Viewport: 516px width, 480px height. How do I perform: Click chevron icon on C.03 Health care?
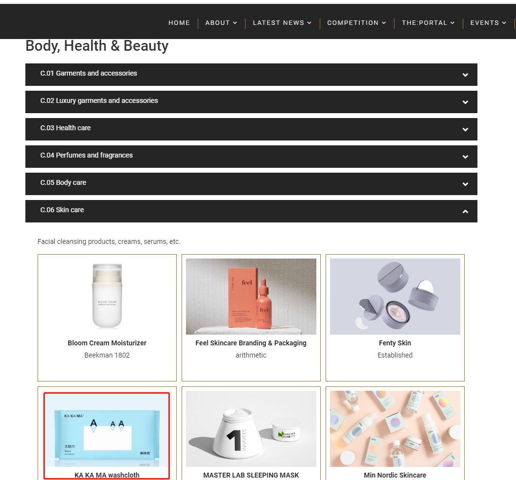(x=465, y=130)
